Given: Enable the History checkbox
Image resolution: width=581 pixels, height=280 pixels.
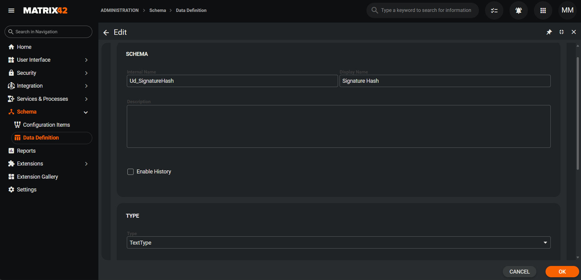Looking at the screenshot, I should pos(131,172).
